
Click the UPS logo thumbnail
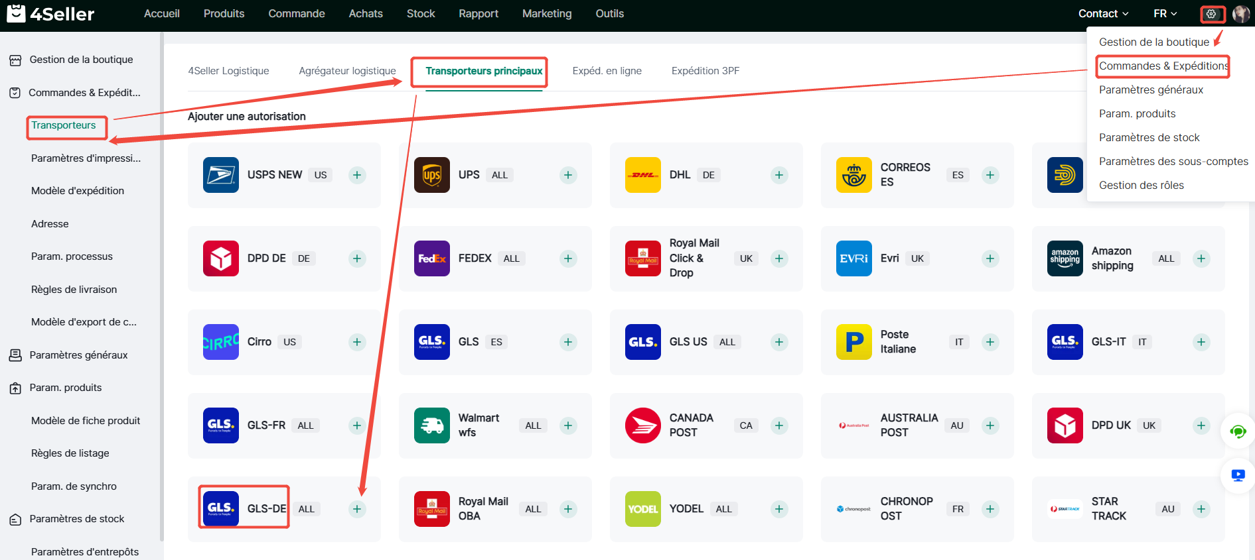point(432,175)
